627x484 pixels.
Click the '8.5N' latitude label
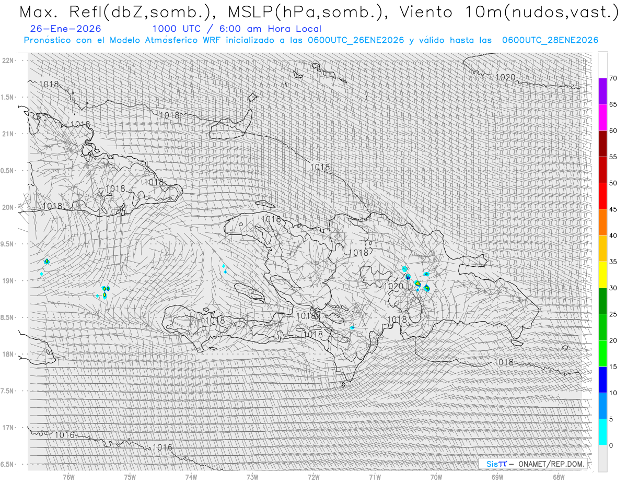click(8, 317)
